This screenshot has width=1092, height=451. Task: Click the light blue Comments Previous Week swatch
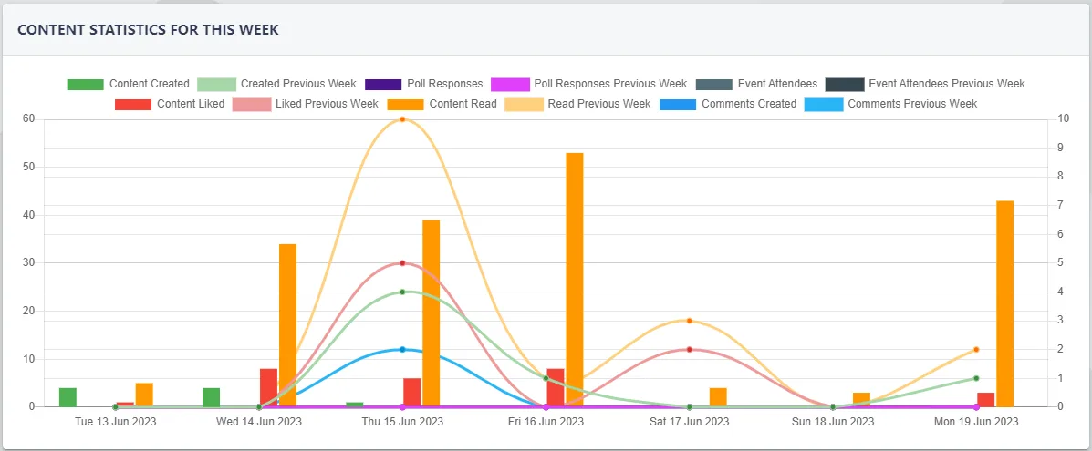pyautogui.click(x=823, y=105)
